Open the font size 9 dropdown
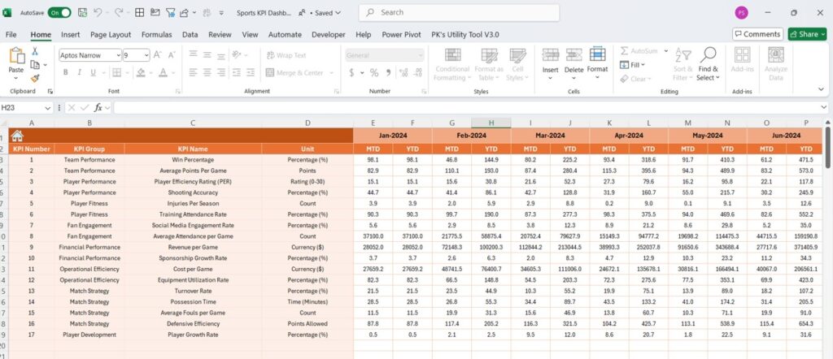The width and height of the screenshot is (833, 359). pos(146,55)
